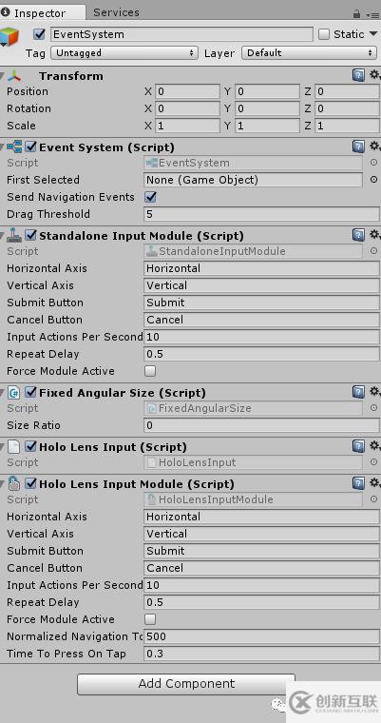381x723 pixels.
Task: Click the GameObject cube icon
Action: click(x=10, y=37)
